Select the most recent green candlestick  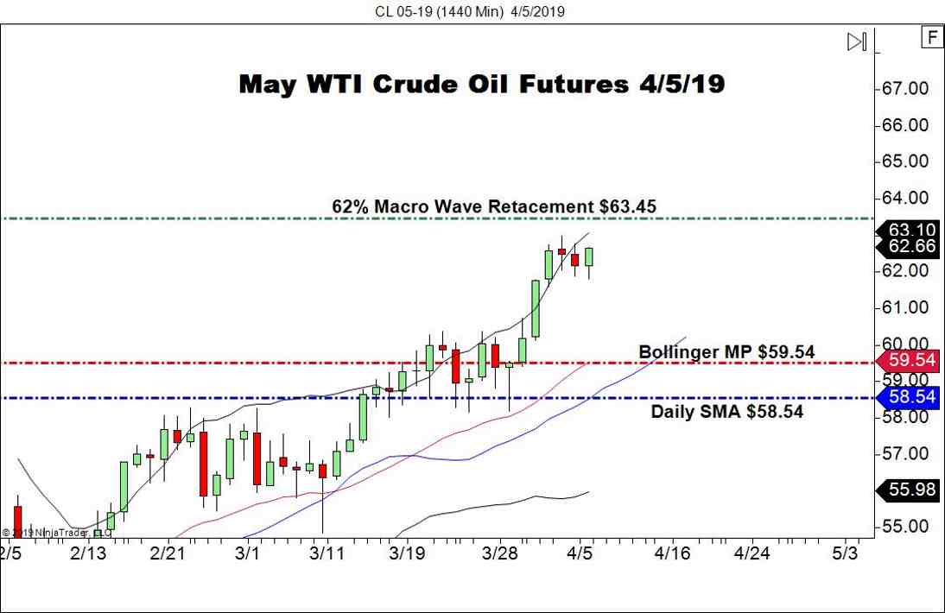coord(590,255)
